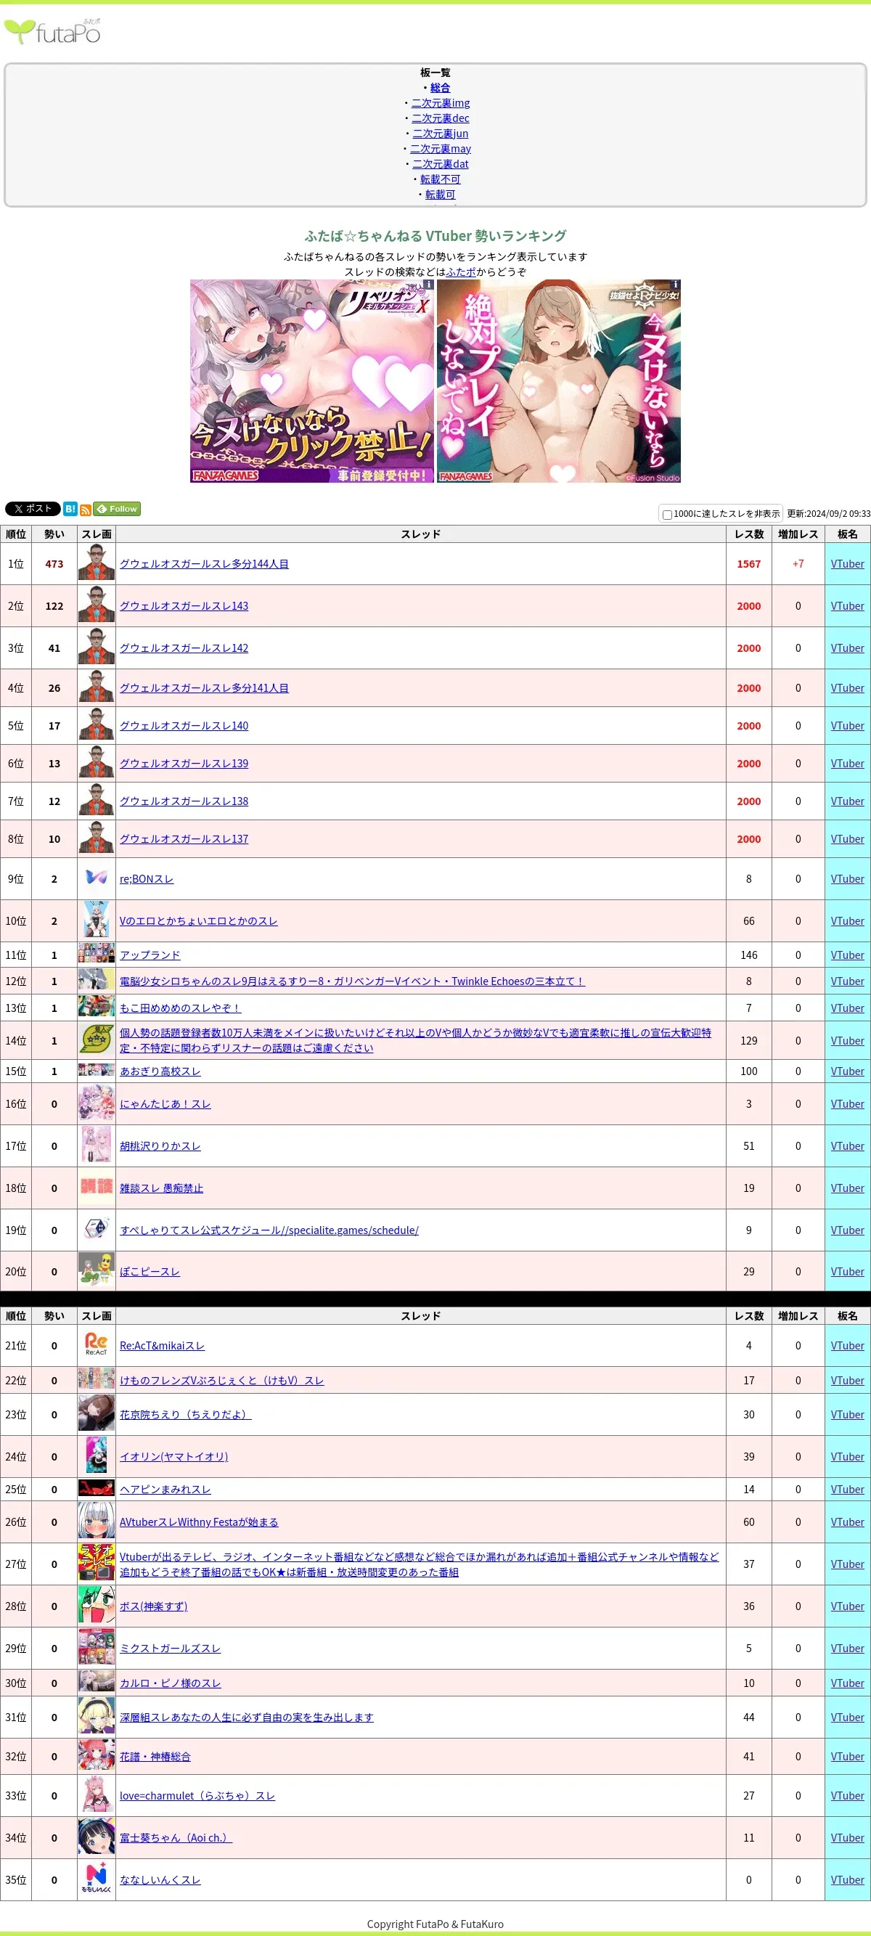
Task: Click the ななしいんく logo thumbnail
Action: (97, 1879)
